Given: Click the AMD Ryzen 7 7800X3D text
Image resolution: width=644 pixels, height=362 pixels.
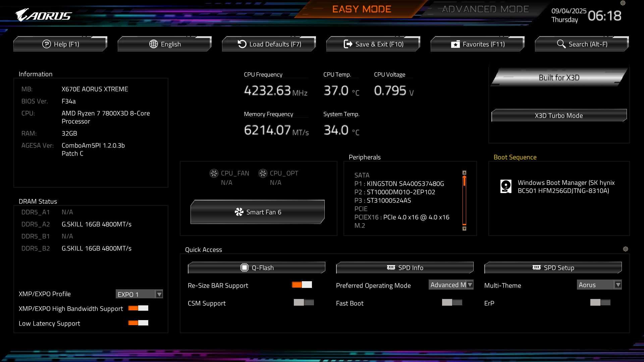Looking at the screenshot, I should click(x=106, y=117).
